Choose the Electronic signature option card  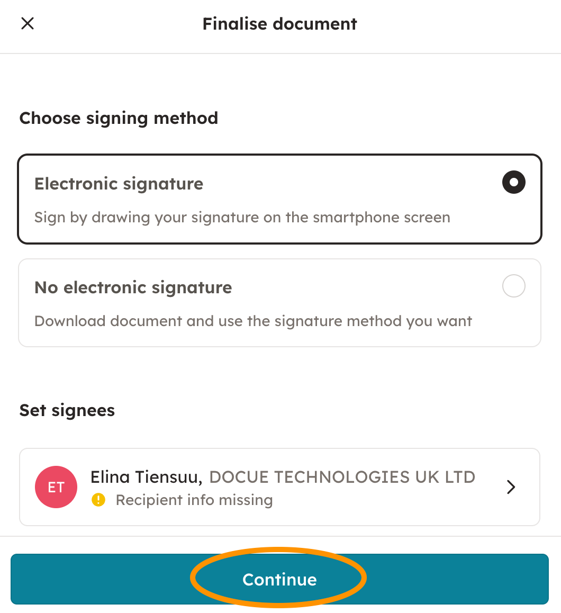point(279,199)
